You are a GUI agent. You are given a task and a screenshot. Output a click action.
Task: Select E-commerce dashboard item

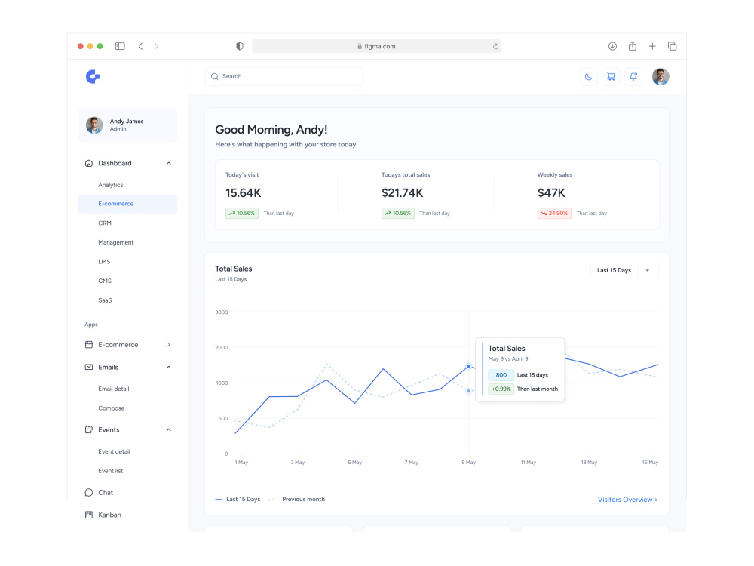coord(127,204)
